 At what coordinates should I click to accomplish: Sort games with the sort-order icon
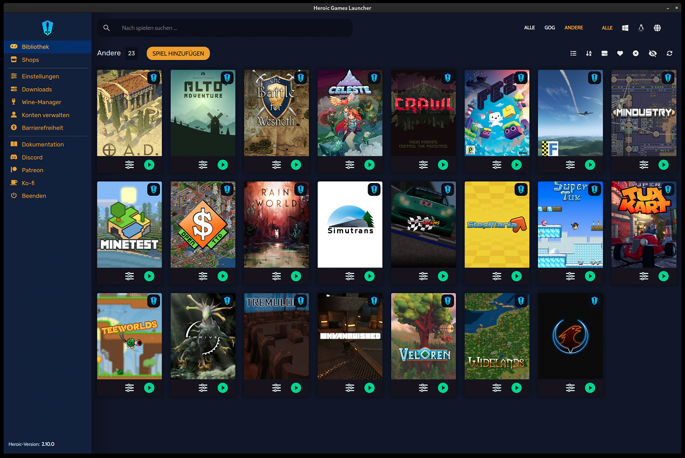(589, 54)
